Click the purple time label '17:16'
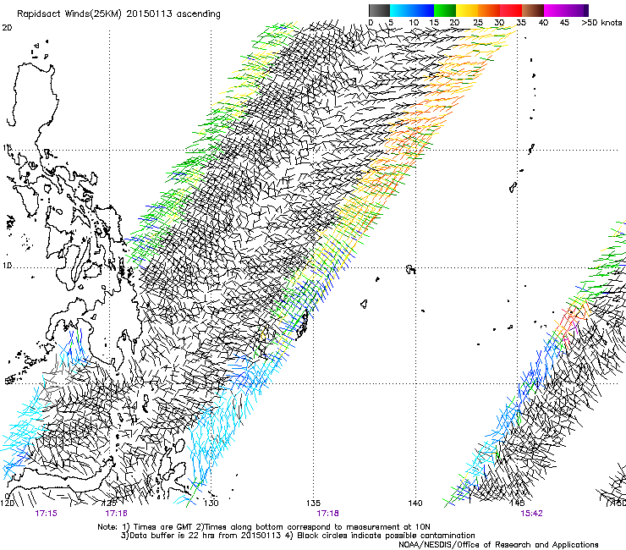 tap(116, 514)
